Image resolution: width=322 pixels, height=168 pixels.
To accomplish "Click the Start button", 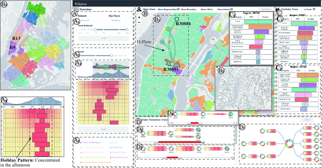I will tap(103, 129).
